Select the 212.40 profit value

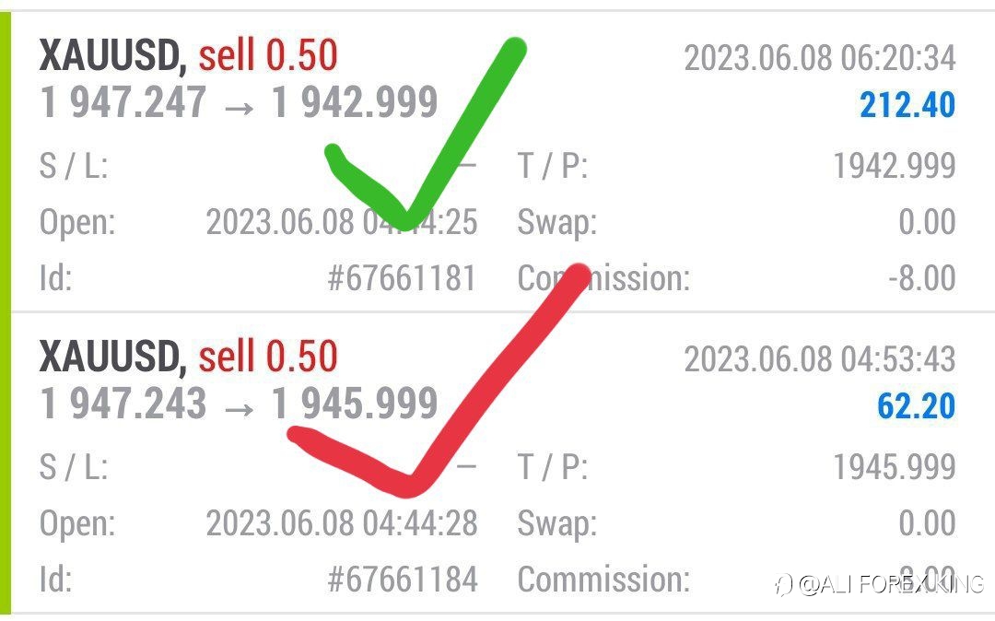pos(907,105)
